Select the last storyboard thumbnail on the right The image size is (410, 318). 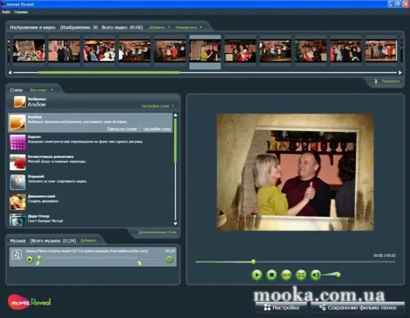381,51
